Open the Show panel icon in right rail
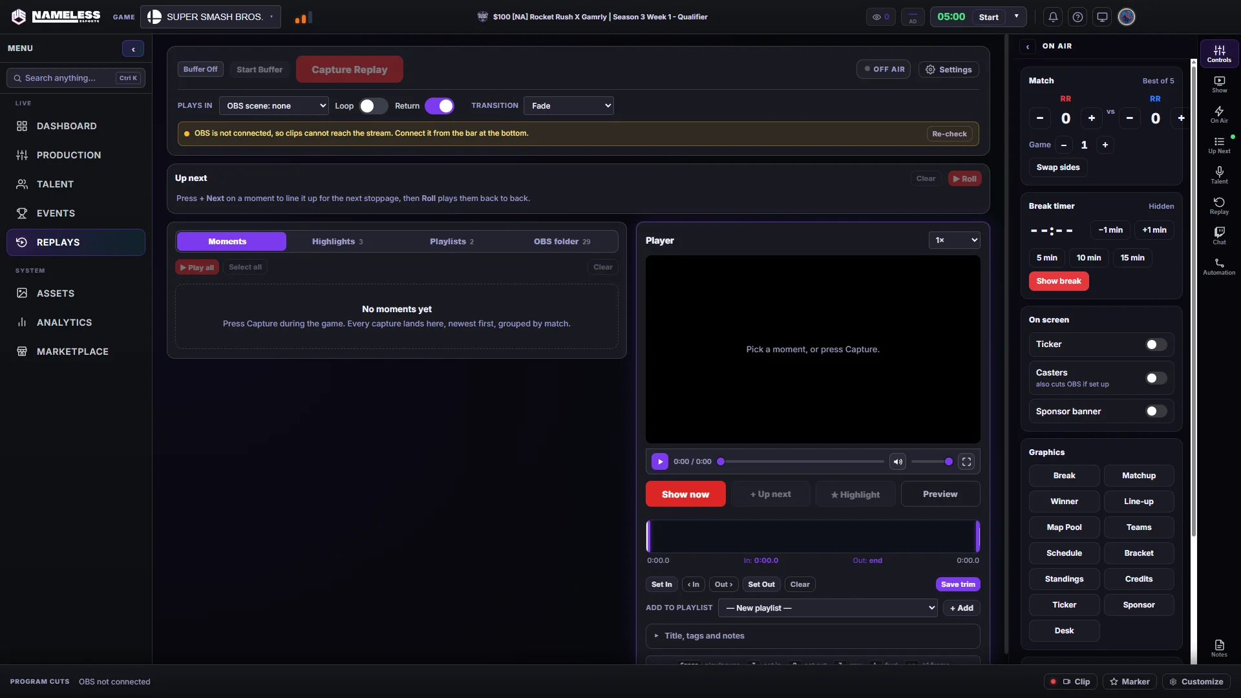The width and height of the screenshot is (1241, 698). 1219,84
